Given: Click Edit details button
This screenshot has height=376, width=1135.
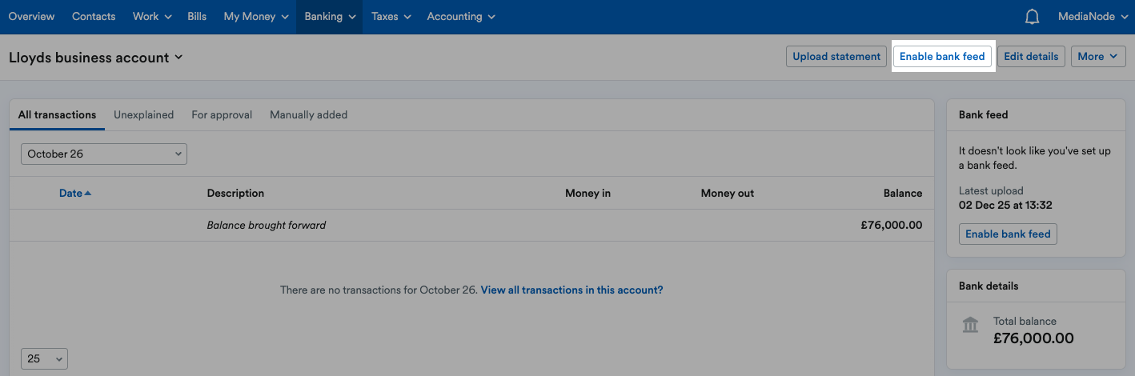Looking at the screenshot, I should (1031, 56).
